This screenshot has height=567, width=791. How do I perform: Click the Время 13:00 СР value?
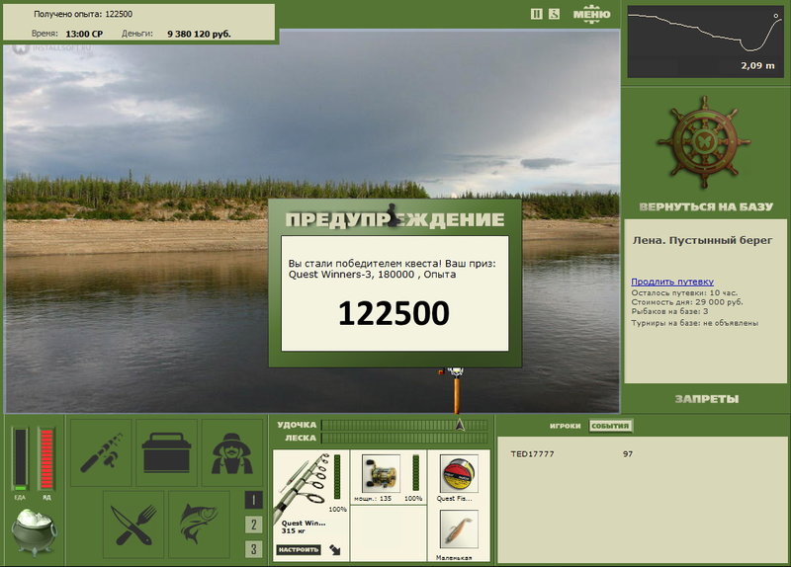pyautogui.click(x=84, y=34)
